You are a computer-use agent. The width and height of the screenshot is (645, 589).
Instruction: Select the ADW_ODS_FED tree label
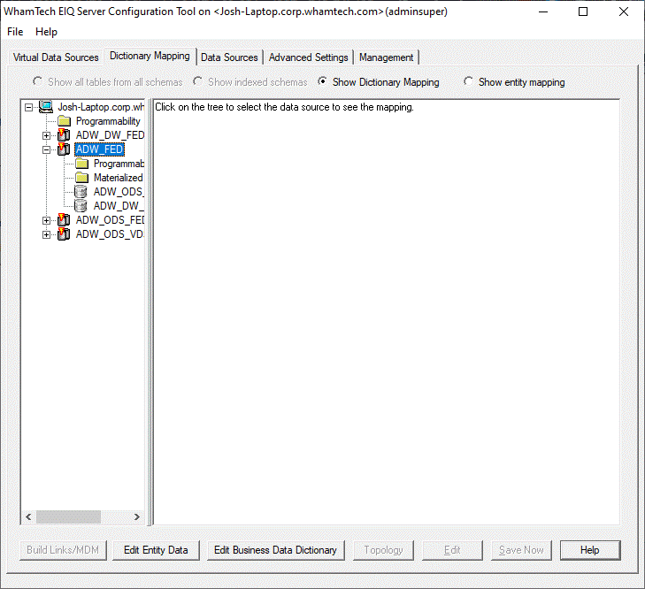pos(110,220)
